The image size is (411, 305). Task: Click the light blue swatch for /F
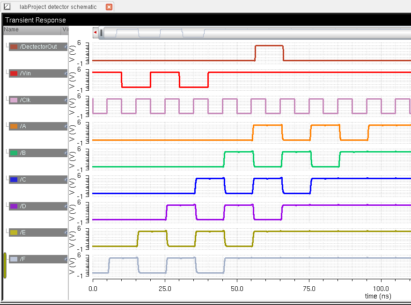(14, 260)
